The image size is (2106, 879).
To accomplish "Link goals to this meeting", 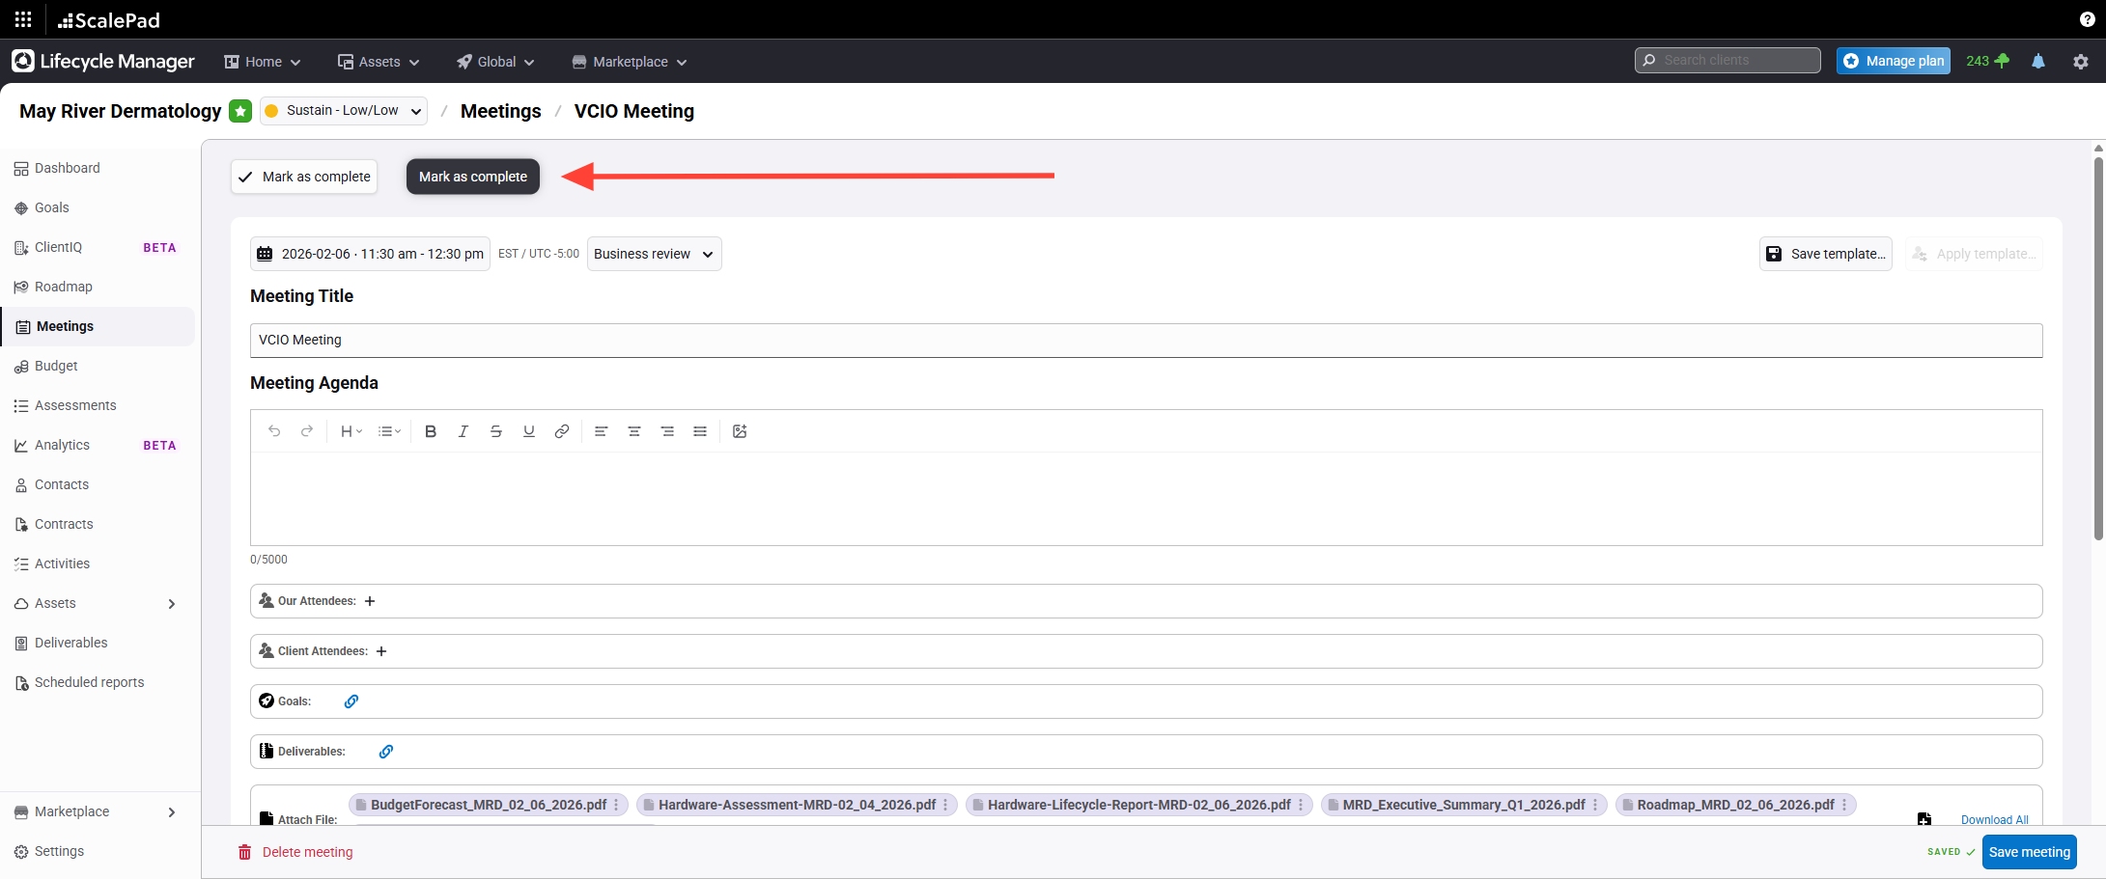I will [x=351, y=701].
